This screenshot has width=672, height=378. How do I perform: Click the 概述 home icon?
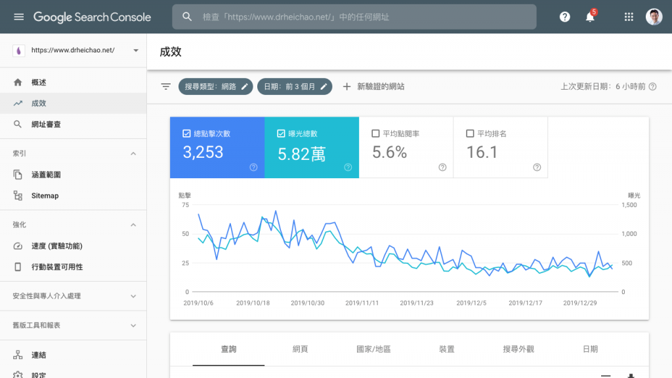click(x=18, y=82)
